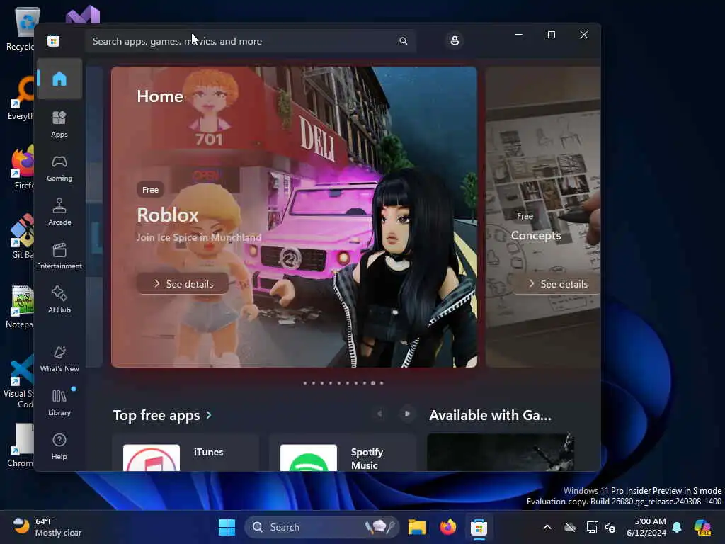725x544 pixels.
Task: Select the Recycle Bin desktop icon
Action: coord(21,28)
